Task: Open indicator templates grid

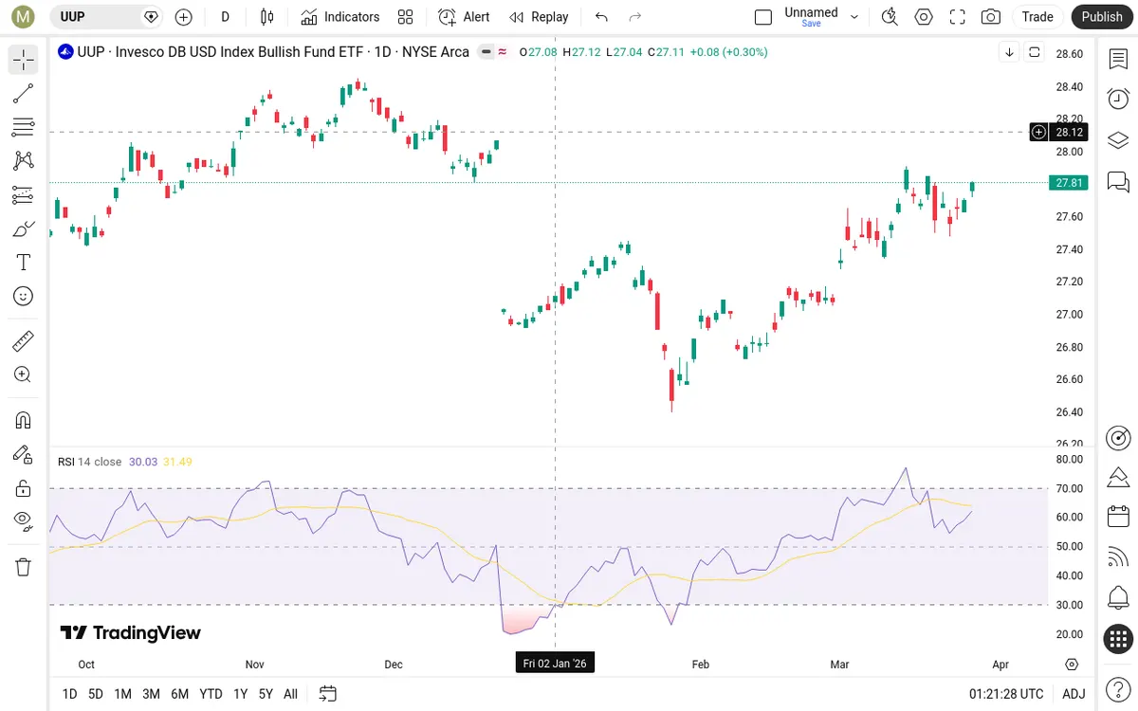Action: click(406, 17)
